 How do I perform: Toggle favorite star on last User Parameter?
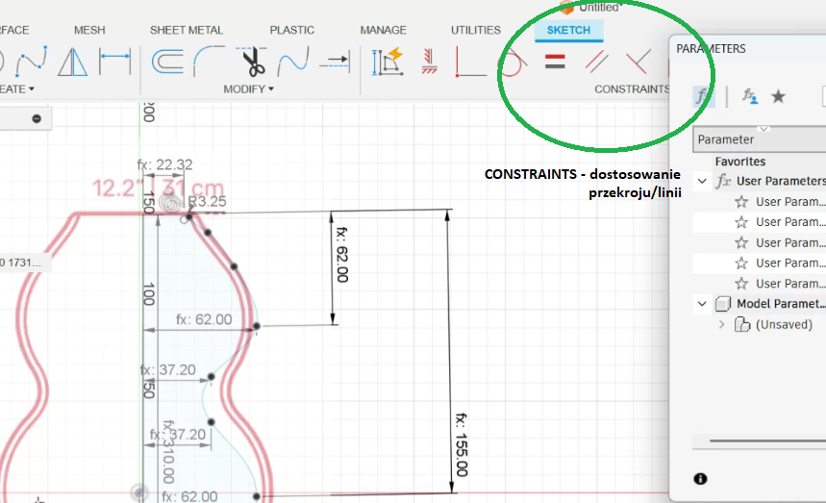pyautogui.click(x=741, y=284)
